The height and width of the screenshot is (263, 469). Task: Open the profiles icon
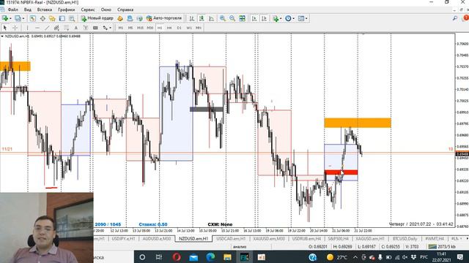click(18, 18)
